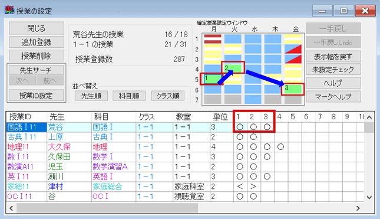Click teacher name 瀬川
Screen dimensions: 380x219
(x=55, y=176)
